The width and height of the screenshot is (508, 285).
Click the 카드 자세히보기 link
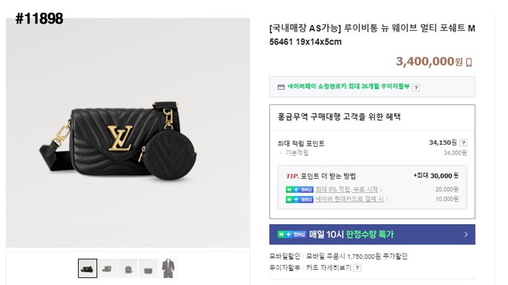[329, 268]
